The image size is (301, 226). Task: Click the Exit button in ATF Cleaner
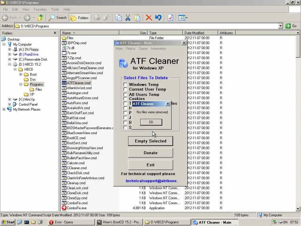click(x=150, y=165)
